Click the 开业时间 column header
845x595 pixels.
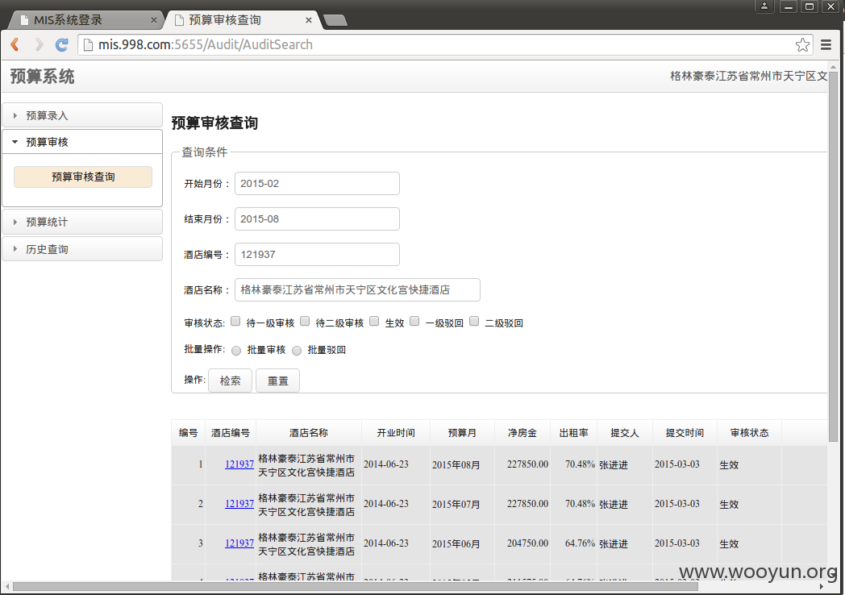pos(396,433)
